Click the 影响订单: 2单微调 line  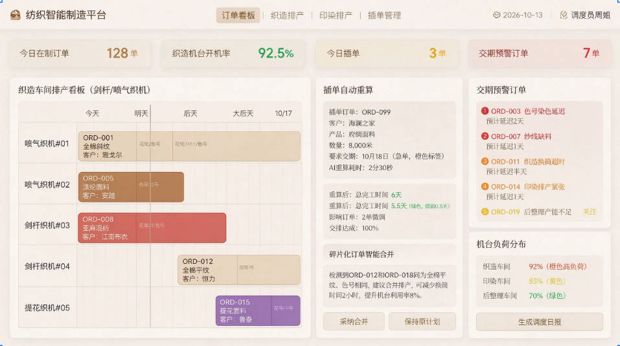[x=357, y=217]
